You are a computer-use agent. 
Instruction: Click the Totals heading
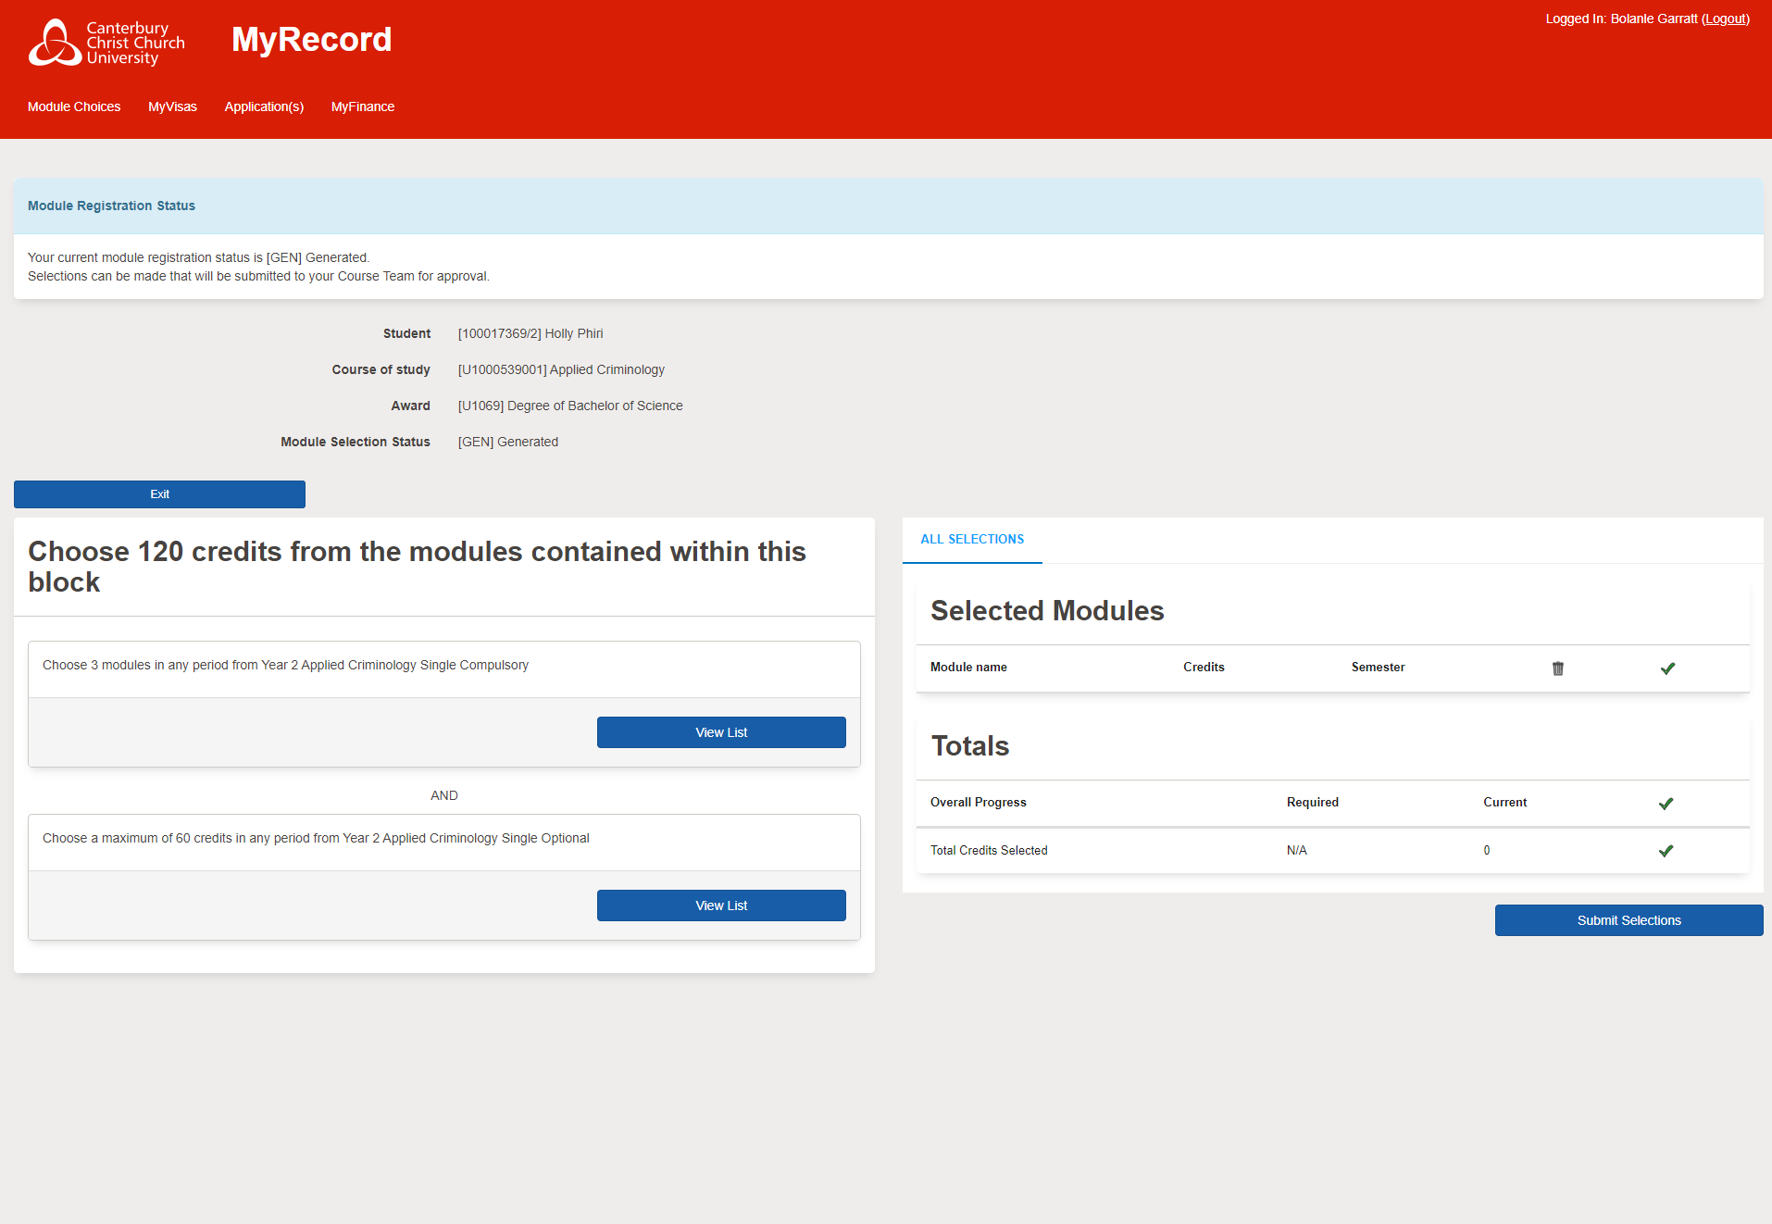click(x=970, y=746)
